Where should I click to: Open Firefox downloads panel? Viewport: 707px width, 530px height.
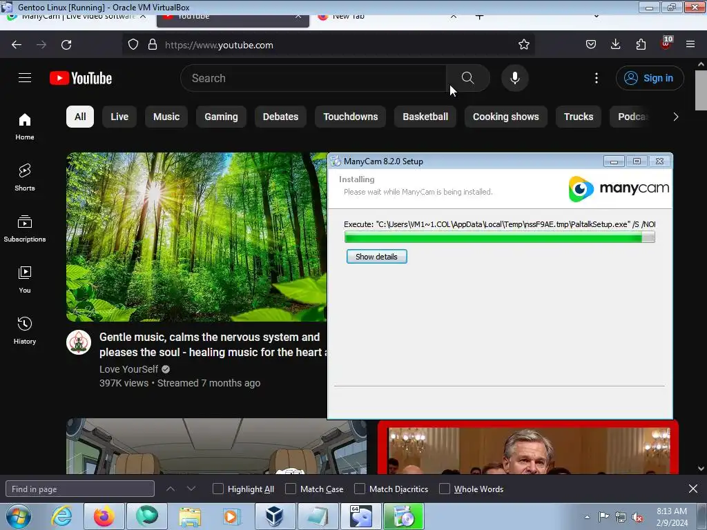pyautogui.click(x=615, y=44)
